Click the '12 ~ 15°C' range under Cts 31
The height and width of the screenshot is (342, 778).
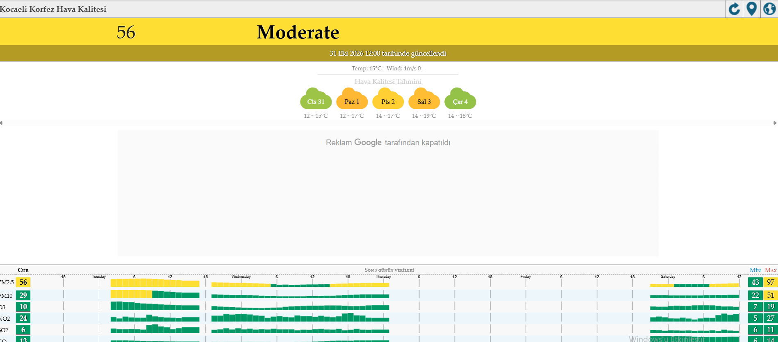316,116
